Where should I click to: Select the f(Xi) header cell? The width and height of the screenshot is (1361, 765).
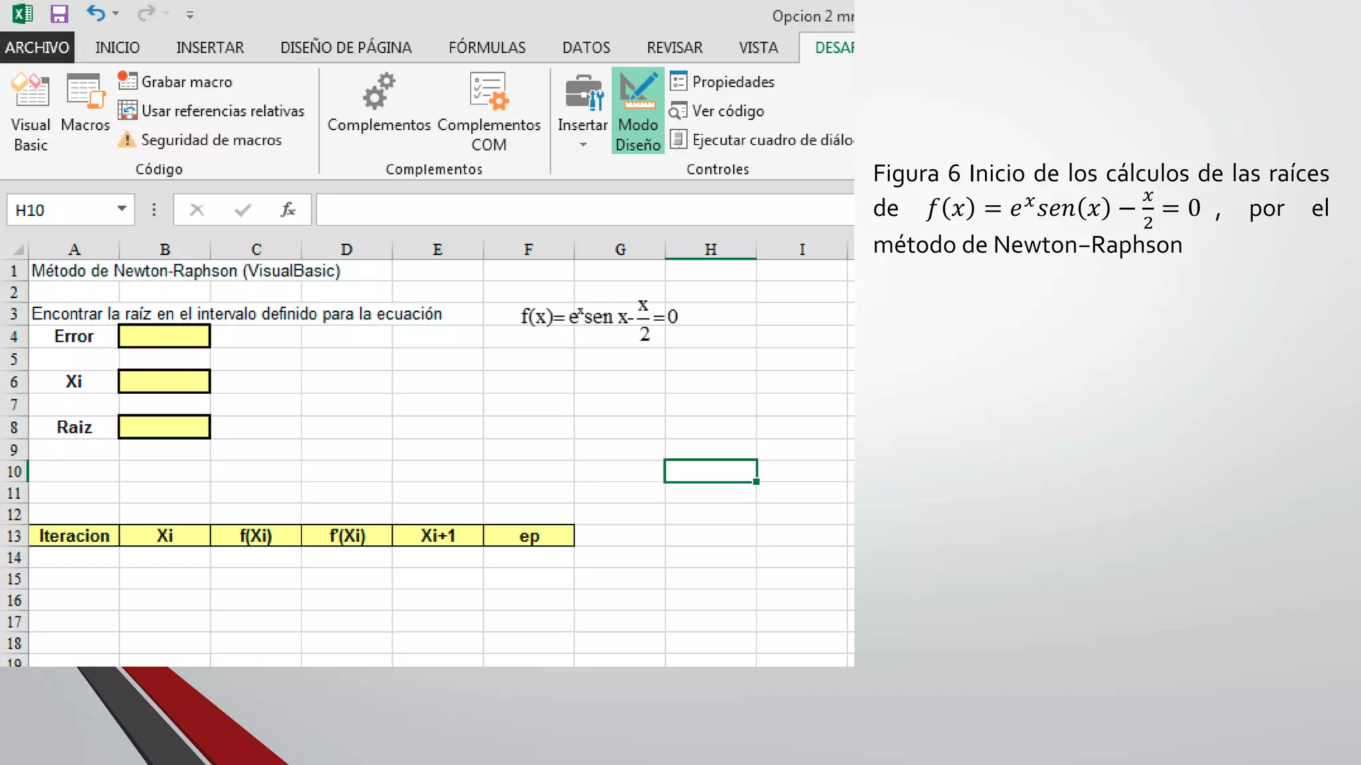(256, 536)
